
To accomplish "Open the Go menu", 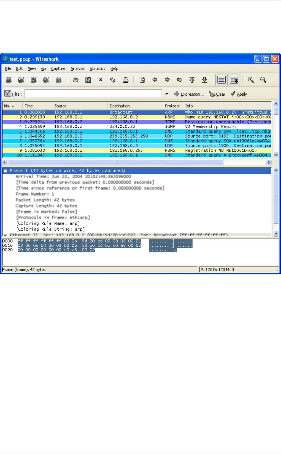I will 44,69.
